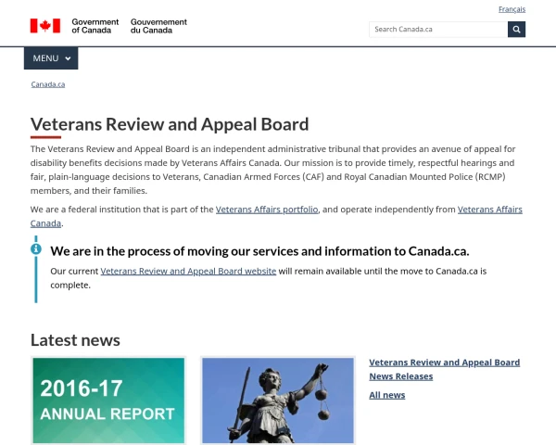Screen dimensions: 556x445
Task: Follow the Veterans Affairs Canada link
Action: 489,210
